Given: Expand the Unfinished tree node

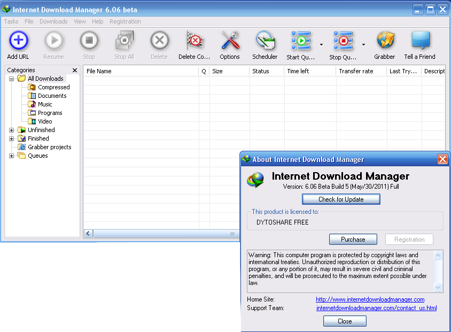Looking at the screenshot, I should click(x=12, y=130).
